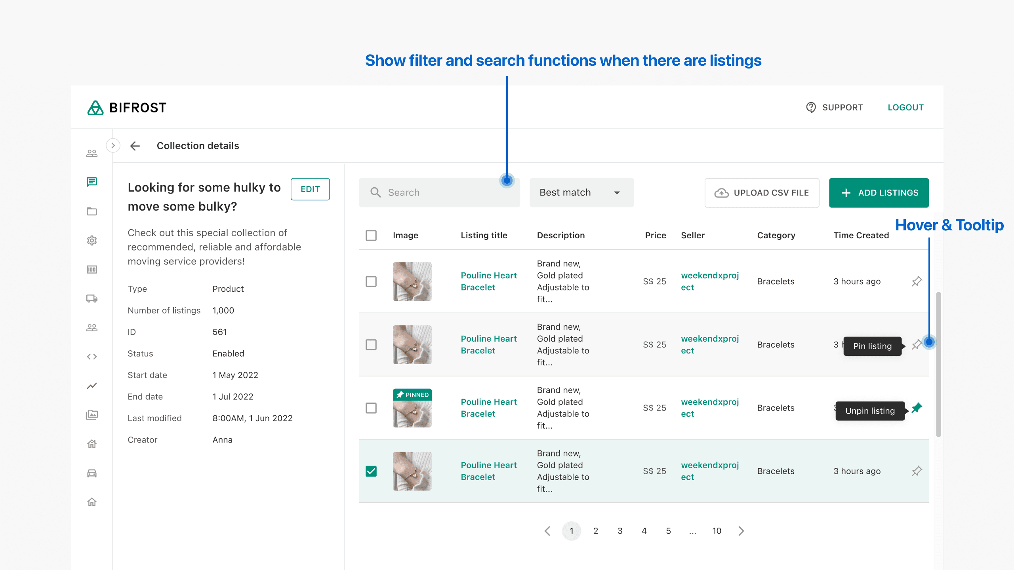Open the analytics trend line sidebar icon
Screen dimensions: 1014x570
pyautogui.click(x=92, y=386)
